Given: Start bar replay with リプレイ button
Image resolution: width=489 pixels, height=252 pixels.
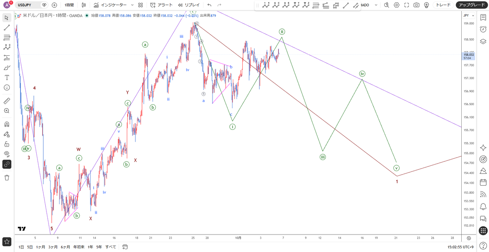Looking at the screenshot, I should (189, 5).
